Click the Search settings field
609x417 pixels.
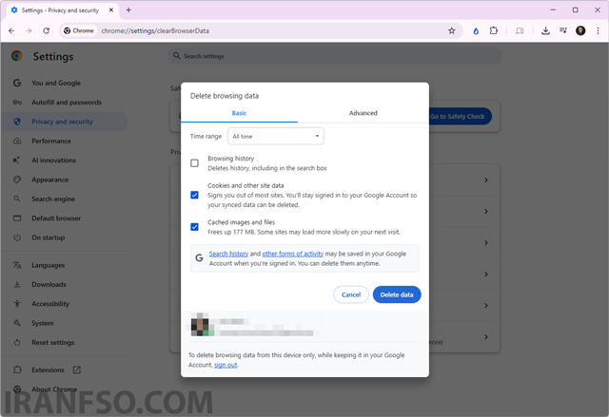click(335, 56)
